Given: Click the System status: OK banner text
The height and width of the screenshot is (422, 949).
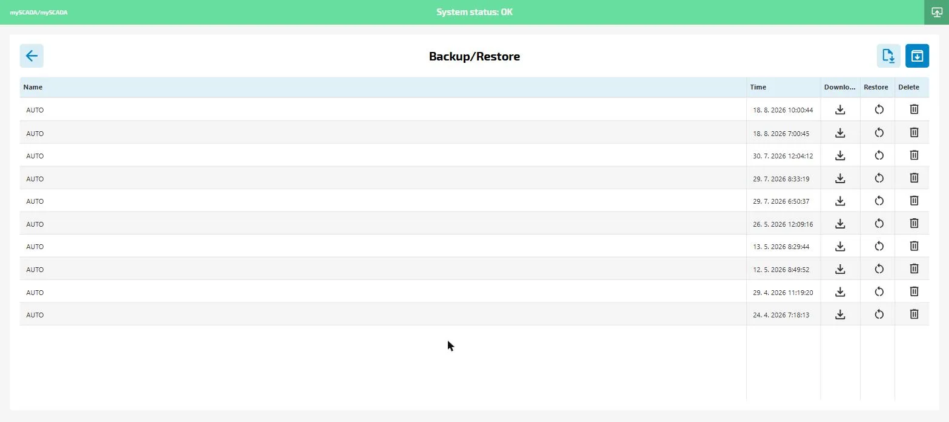Looking at the screenshot, I should click(475, 12).
